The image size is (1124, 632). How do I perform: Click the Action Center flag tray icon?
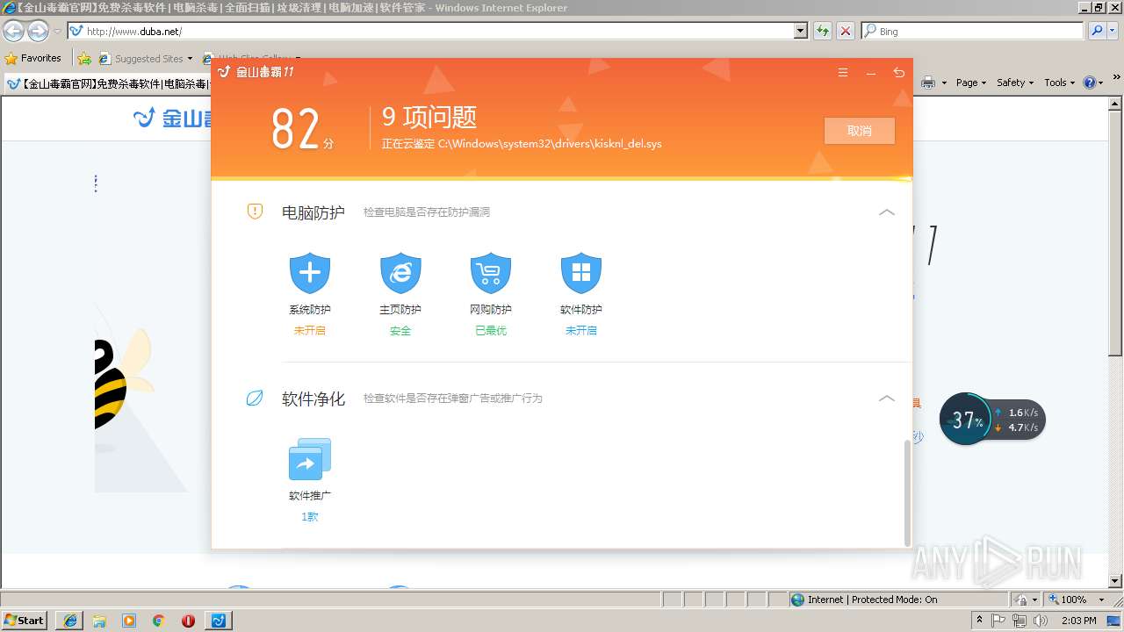(x=999, y=621)
